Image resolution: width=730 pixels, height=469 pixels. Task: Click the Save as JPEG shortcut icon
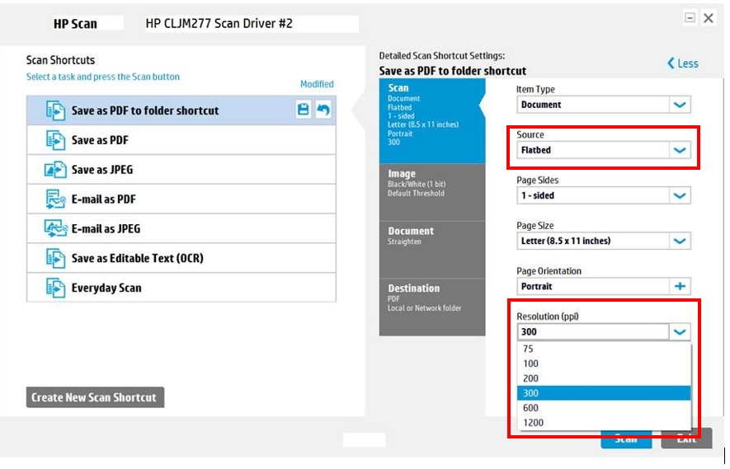55,170
